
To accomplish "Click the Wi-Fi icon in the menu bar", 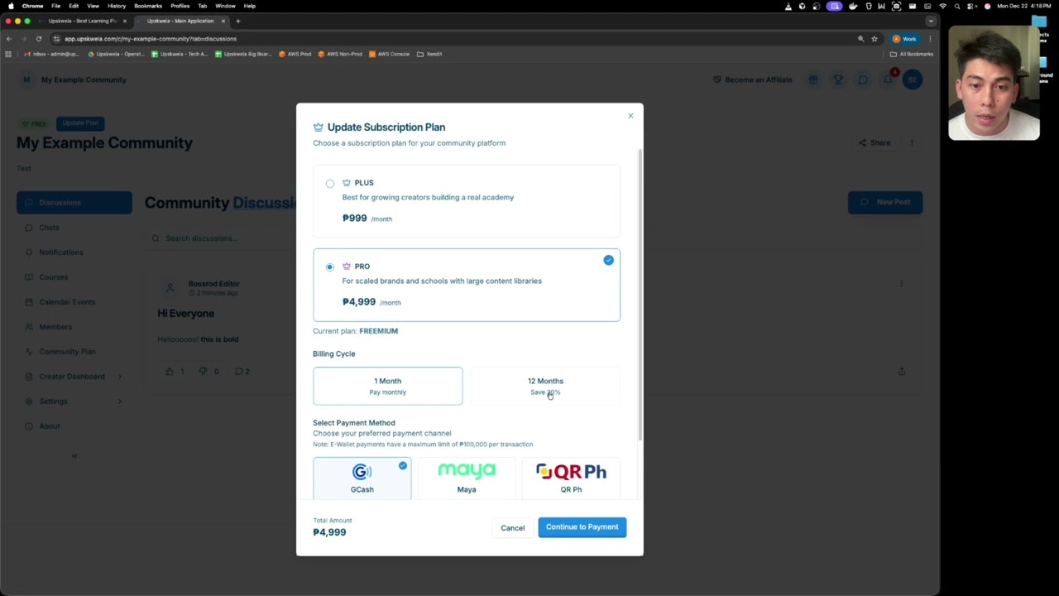I will click(x=942, y=6).
